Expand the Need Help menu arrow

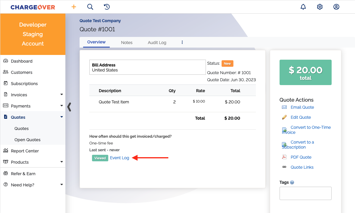(x=62, y=185)
